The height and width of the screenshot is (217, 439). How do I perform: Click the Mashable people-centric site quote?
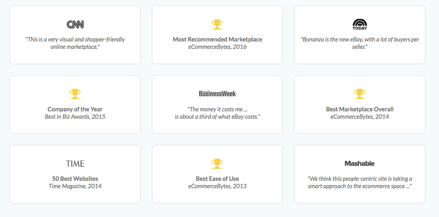click(360, 182)
